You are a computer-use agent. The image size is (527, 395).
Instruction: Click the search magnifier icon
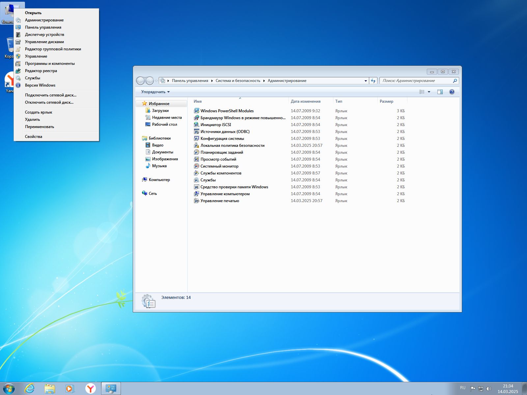point(455,81)
